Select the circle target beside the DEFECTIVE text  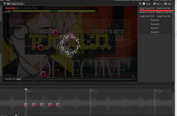click(x=43, y=74)
